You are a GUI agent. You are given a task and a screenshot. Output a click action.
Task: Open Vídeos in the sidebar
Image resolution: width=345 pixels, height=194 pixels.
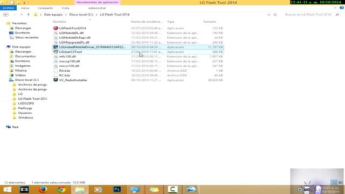point(20,75)
